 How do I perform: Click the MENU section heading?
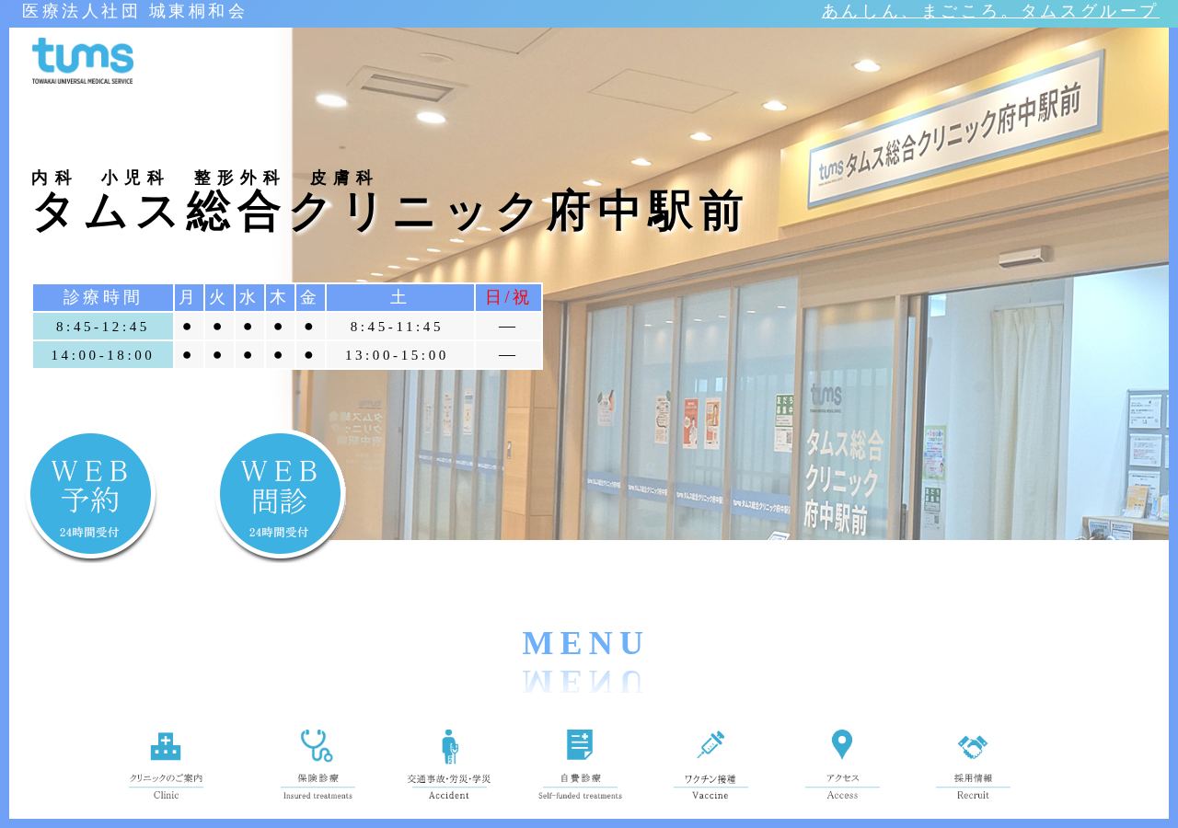583,644
